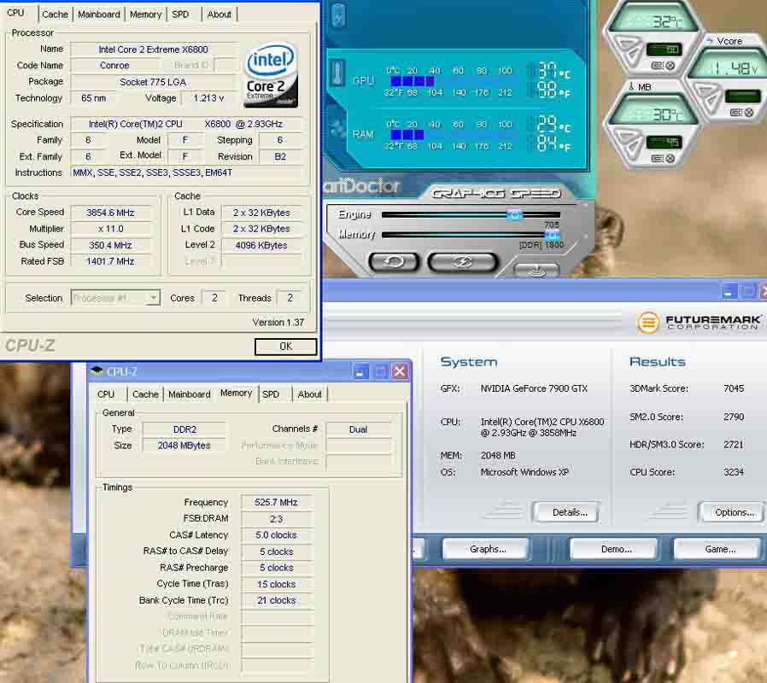This screenshot has height=683, width=767.
Task: Switch to Cache tab in upper CPU-Z window
Action: coord(55,15)
